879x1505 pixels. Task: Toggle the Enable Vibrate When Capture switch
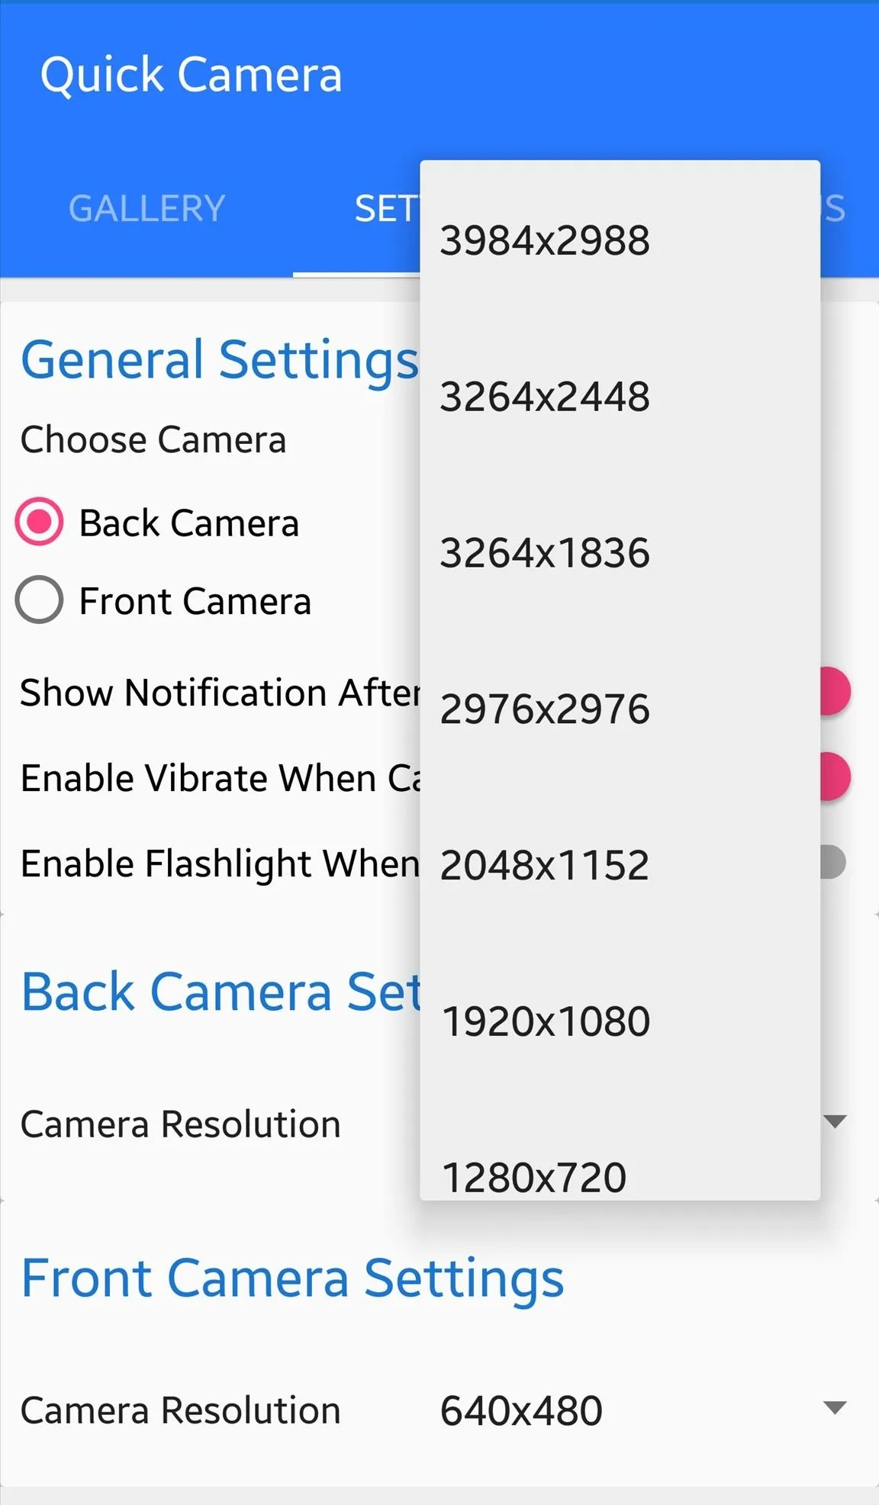(835, 777)
